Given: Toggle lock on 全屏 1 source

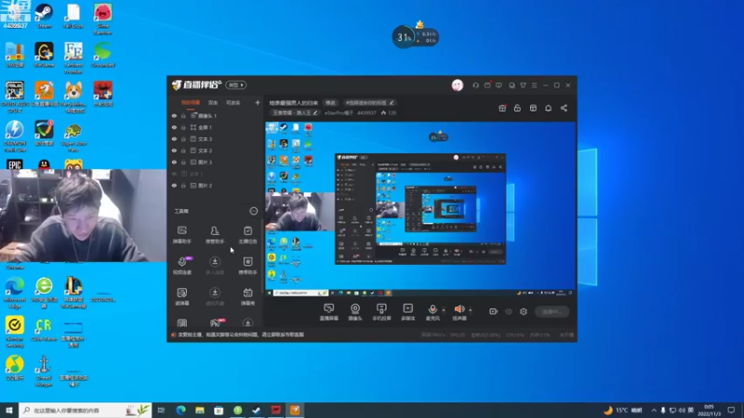Looking at the screenshot, I should pyautogui.click(x=183, y=127).
